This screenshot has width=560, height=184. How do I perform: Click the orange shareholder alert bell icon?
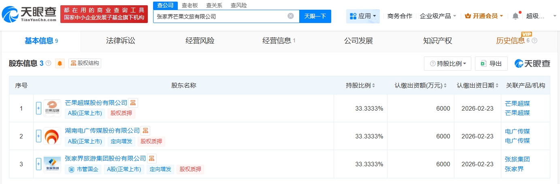60,63
